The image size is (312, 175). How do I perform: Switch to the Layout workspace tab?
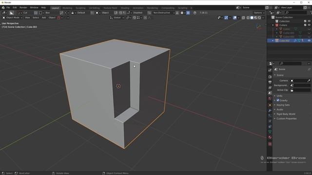pos(55,8)
